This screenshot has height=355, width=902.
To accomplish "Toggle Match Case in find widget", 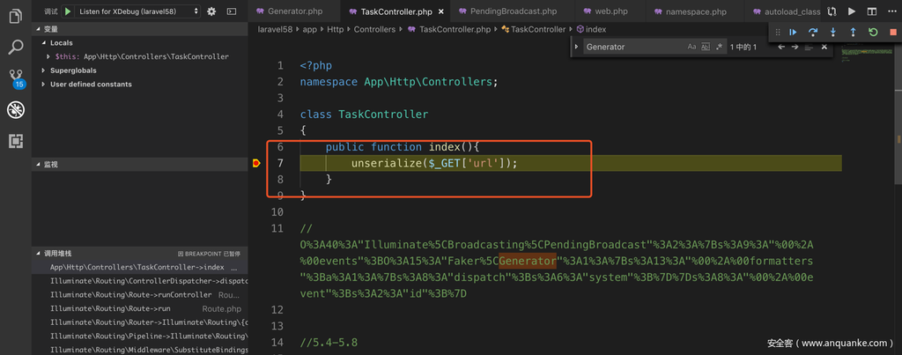I will click(691, 47).
